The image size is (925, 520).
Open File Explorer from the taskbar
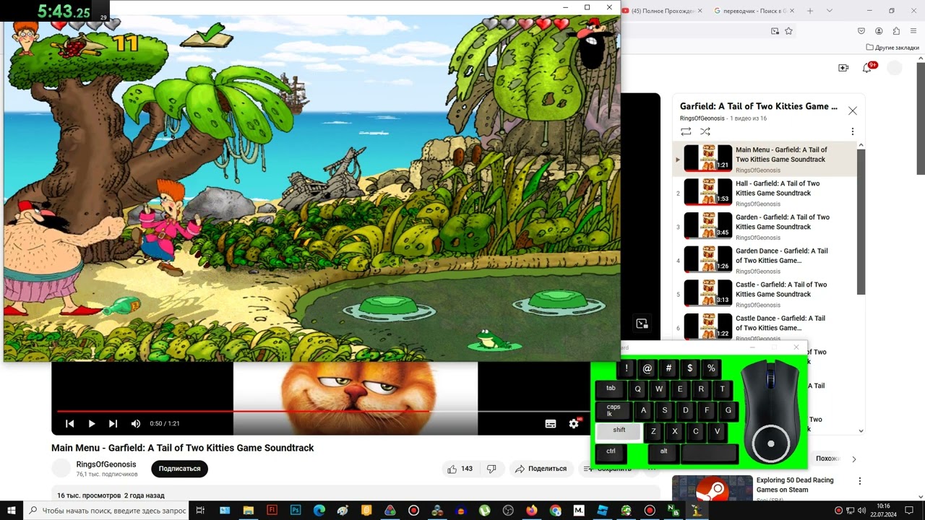249,511
